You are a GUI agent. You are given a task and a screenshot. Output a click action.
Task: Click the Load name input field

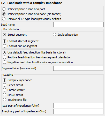click(78, 25)
